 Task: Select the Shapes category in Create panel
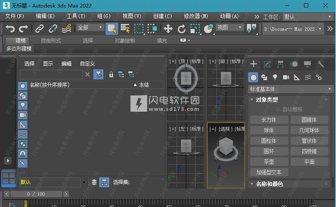[x=264, y=77]
